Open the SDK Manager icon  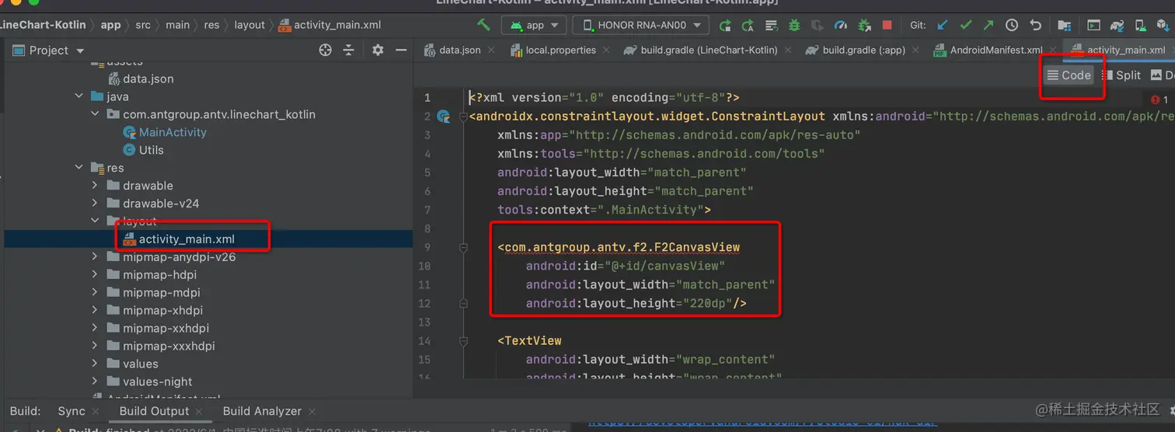(x=1163, y=25)
